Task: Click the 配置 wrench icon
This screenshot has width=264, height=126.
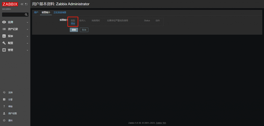Action: click(x=4, y=43)
